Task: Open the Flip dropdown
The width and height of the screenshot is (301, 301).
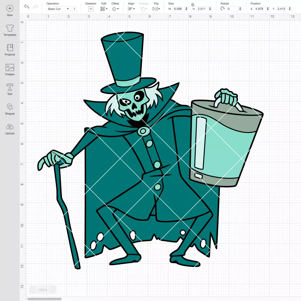Action: [x=156, y=9]
